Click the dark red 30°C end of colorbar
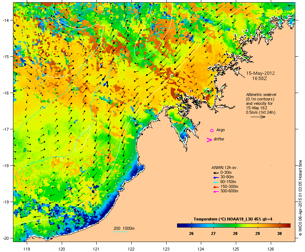Screen dimensions: 305x252 point(288,225)
